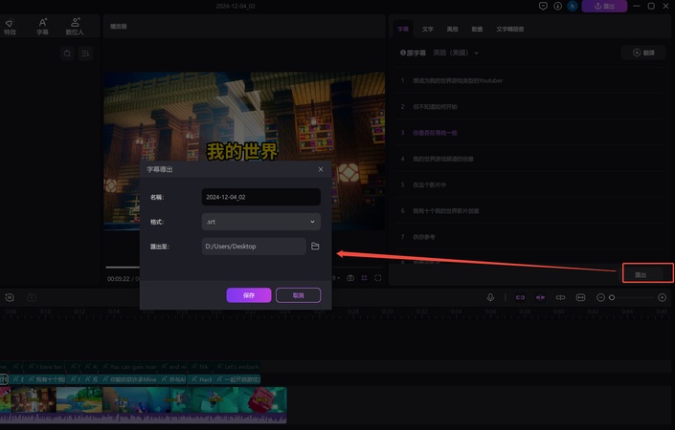Click the timeline zoom slider

point(630,297)
